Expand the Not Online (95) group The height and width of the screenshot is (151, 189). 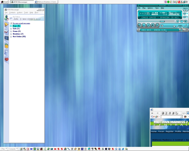(x=11, y=37)
